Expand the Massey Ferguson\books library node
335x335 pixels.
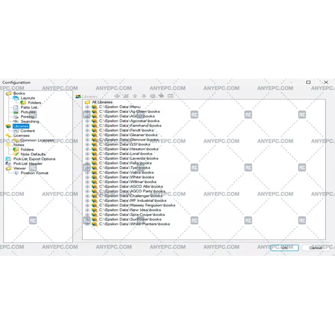click(x=87, y=205)
